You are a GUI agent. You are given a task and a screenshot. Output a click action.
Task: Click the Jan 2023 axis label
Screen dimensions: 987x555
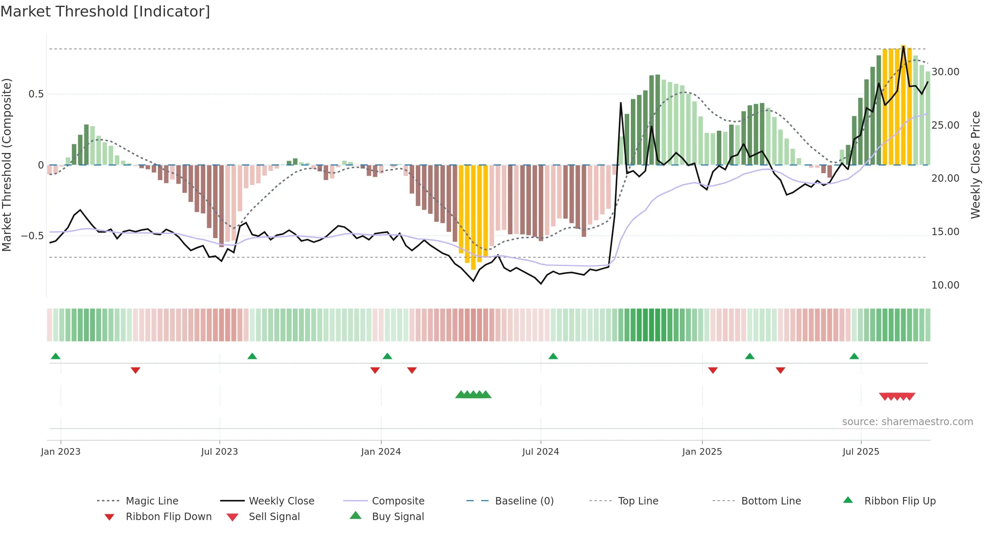(61, 451)
